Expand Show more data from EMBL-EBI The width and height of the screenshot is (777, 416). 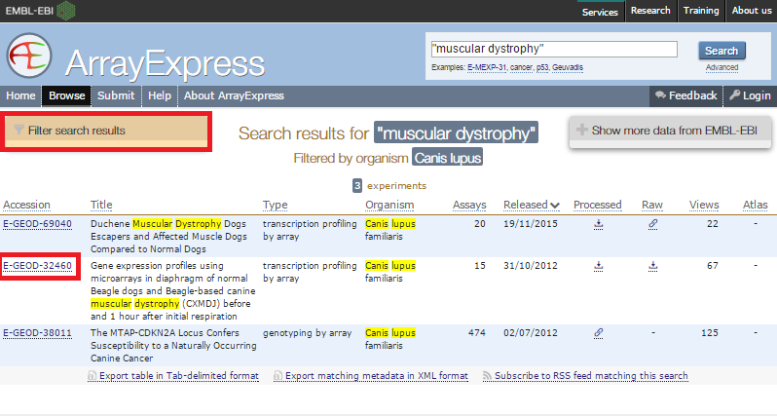670,132
